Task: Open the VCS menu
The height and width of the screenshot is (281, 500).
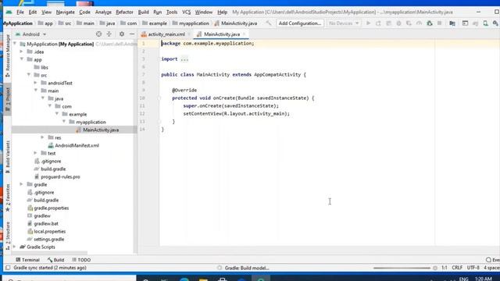Action: (186, 12)
